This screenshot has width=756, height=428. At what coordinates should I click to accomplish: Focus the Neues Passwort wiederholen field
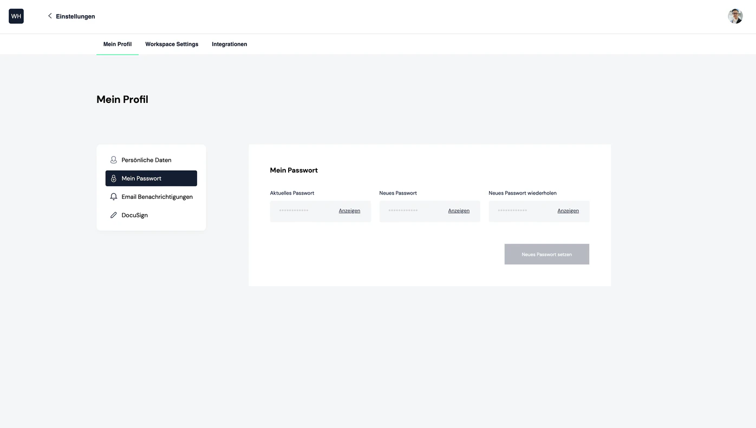coord(539,211)
